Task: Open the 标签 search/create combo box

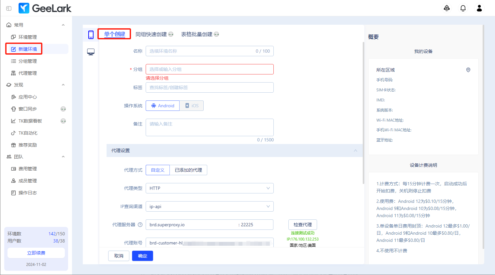Action: (x=210, y=87)
